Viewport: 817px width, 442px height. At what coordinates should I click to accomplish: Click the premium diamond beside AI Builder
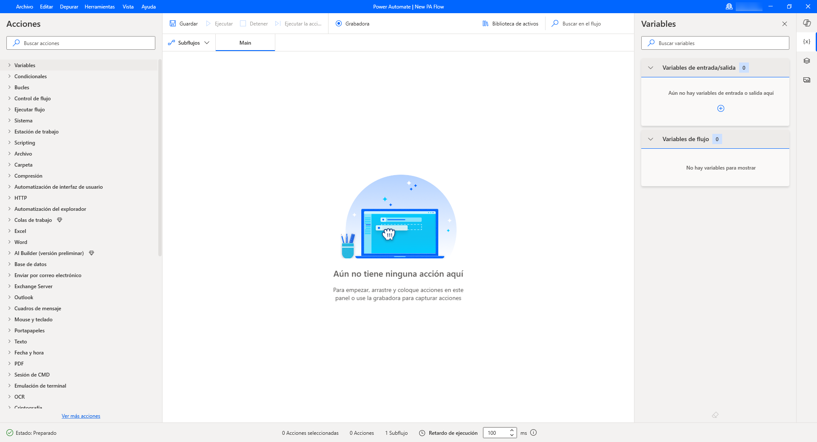[x=91, y=253]
